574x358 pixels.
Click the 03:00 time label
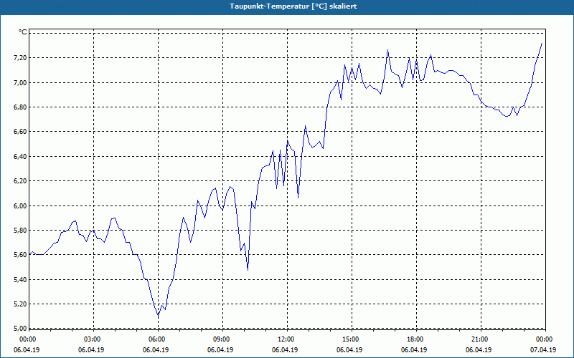pos(93,339)
